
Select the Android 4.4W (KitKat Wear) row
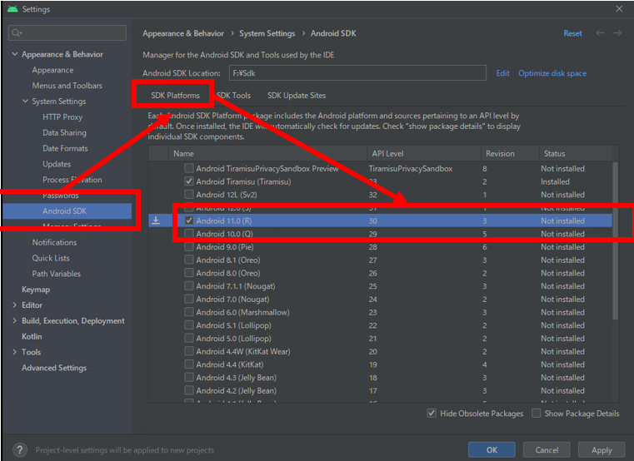[380, 351]
